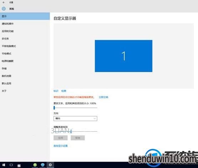Open 高级显示设置 link
Screen dimensions: 198x168
click(x=61, y=146)
